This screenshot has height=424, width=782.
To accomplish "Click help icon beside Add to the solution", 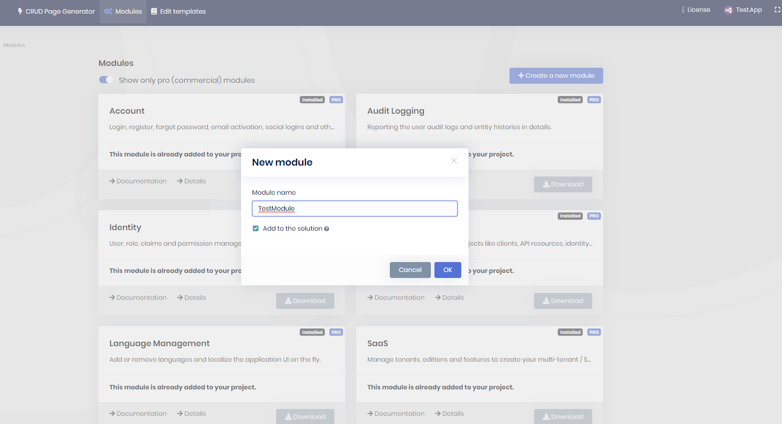I will (327, 229).
